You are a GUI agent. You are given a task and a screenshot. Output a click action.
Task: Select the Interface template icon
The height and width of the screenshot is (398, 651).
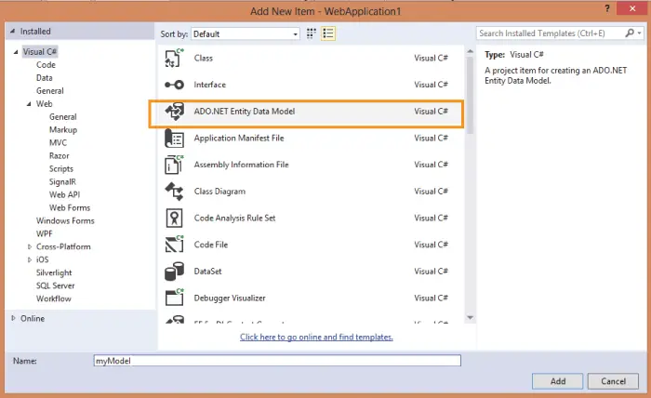[174, 85]
